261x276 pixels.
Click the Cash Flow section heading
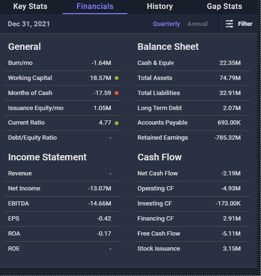pos(159,157)
